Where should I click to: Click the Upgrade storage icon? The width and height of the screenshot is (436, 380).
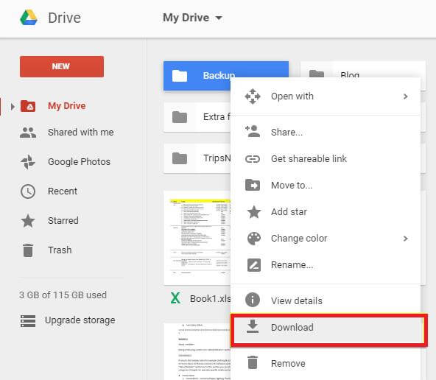[28, 320]
